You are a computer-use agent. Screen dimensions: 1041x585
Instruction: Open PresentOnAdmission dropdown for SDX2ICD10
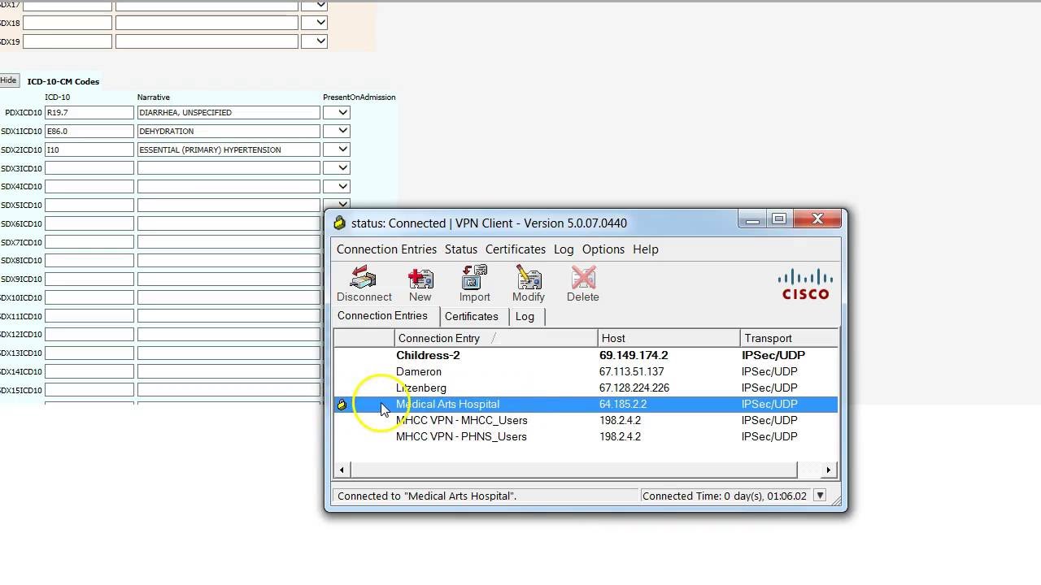[337, 149]
